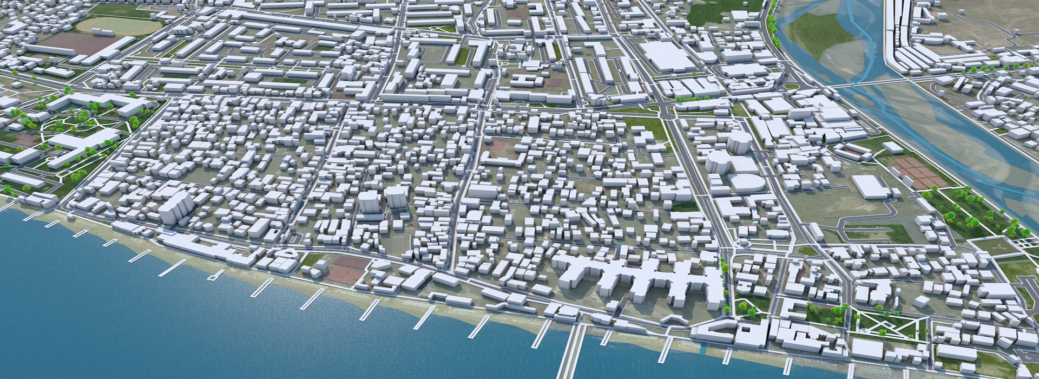Image resolution: width=1039 pixels, height=379 pixels.
Task: Click the open sea water
Action: tap(135, 319)
